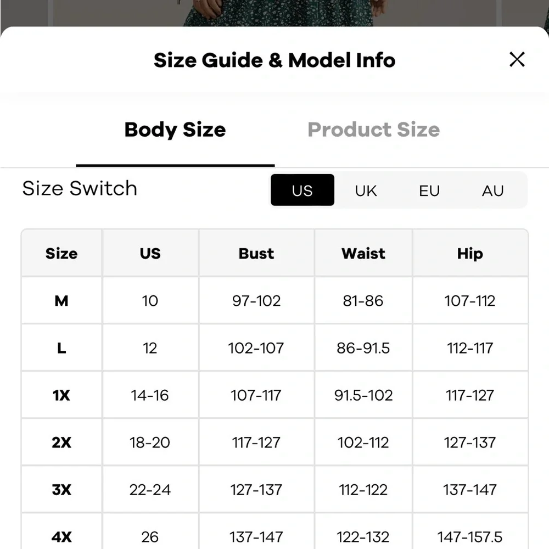This screenshot has width=549, height=549.
Task: Click the Size Guide & Model Info title
Action: [x=274, y=60]
